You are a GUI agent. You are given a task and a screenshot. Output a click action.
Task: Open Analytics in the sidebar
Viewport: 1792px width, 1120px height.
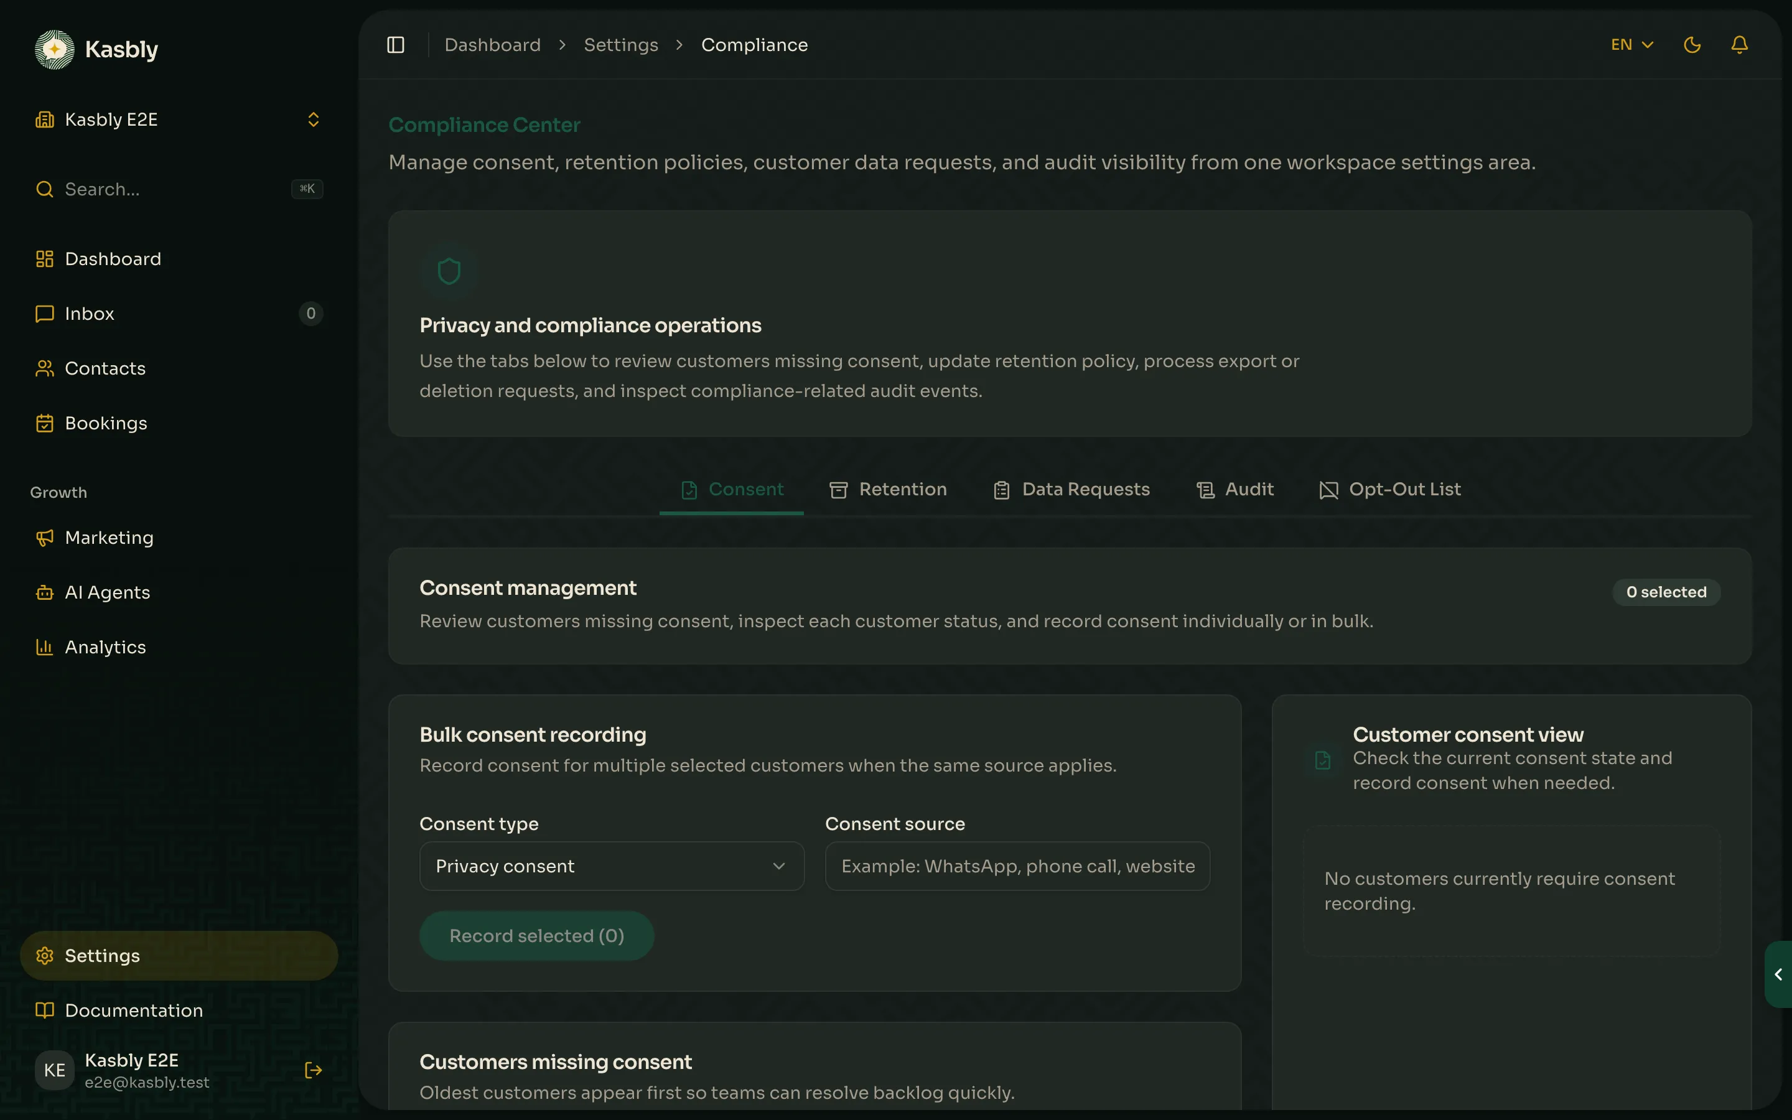coord(179,647)
